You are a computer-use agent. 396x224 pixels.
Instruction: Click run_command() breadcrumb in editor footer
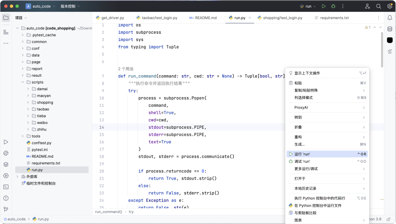pos(109,212)
